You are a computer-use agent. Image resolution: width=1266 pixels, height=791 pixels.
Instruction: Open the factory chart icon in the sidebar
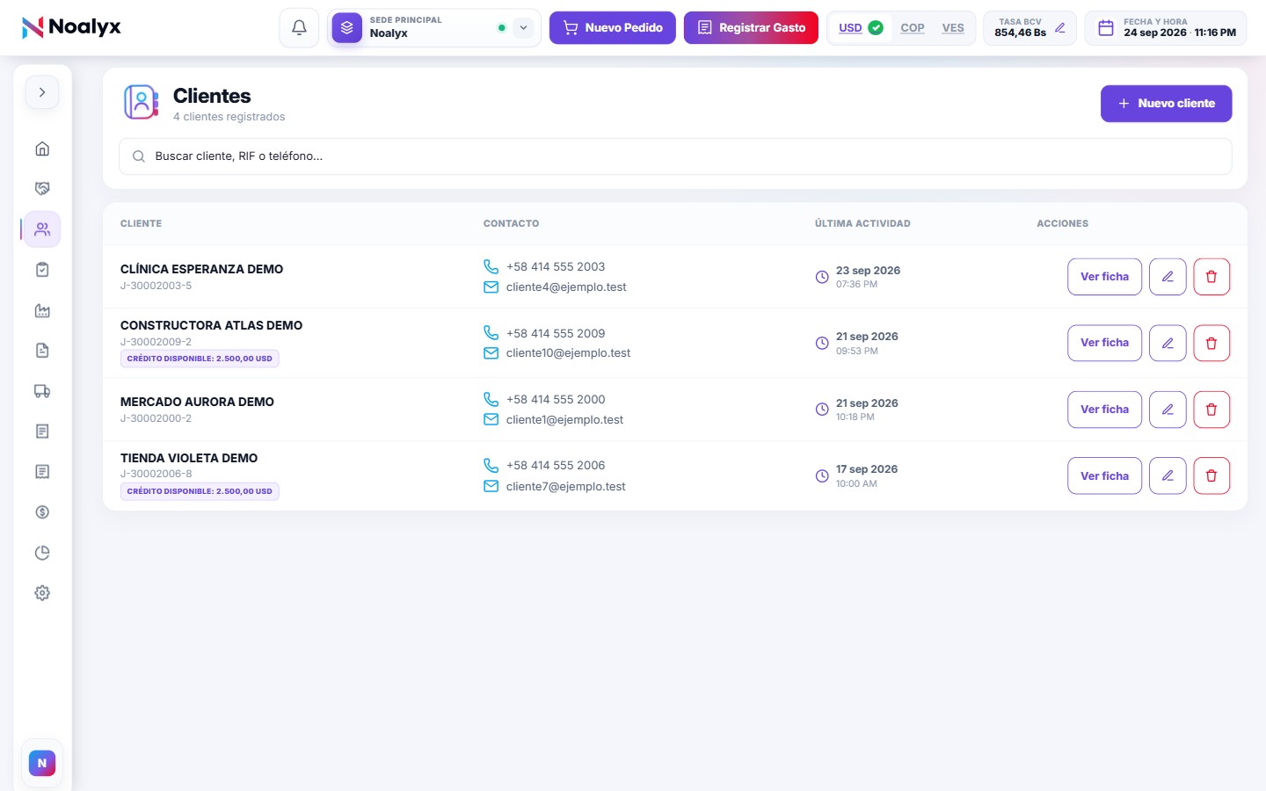pyautogui.click(x=42, y=310)
